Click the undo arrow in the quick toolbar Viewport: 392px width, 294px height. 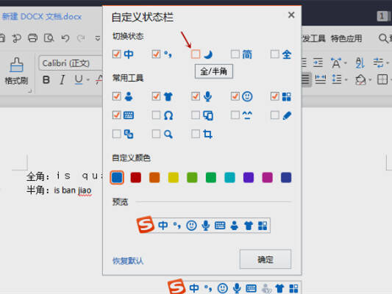tap(65, 38)
